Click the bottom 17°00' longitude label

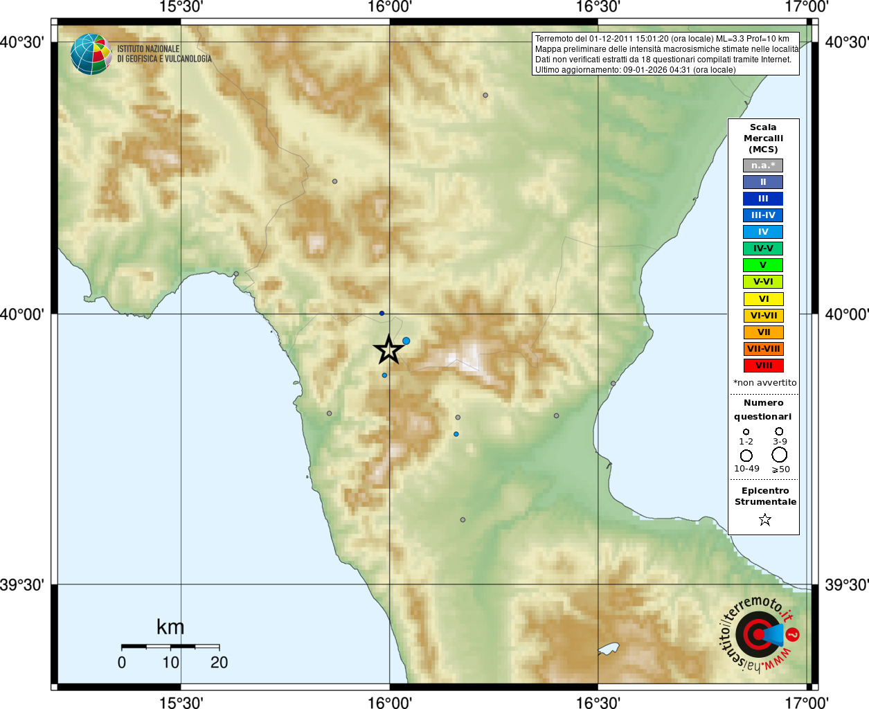tap(807, 702)
